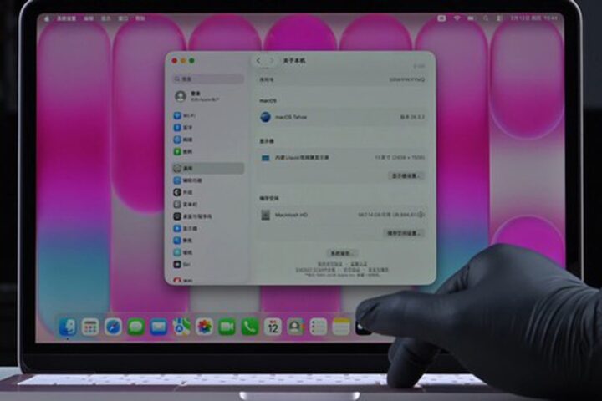Viewport: 602px width, 401px height.
Task: Select Network (网络) in the sidebar
Action: (207, 140)
